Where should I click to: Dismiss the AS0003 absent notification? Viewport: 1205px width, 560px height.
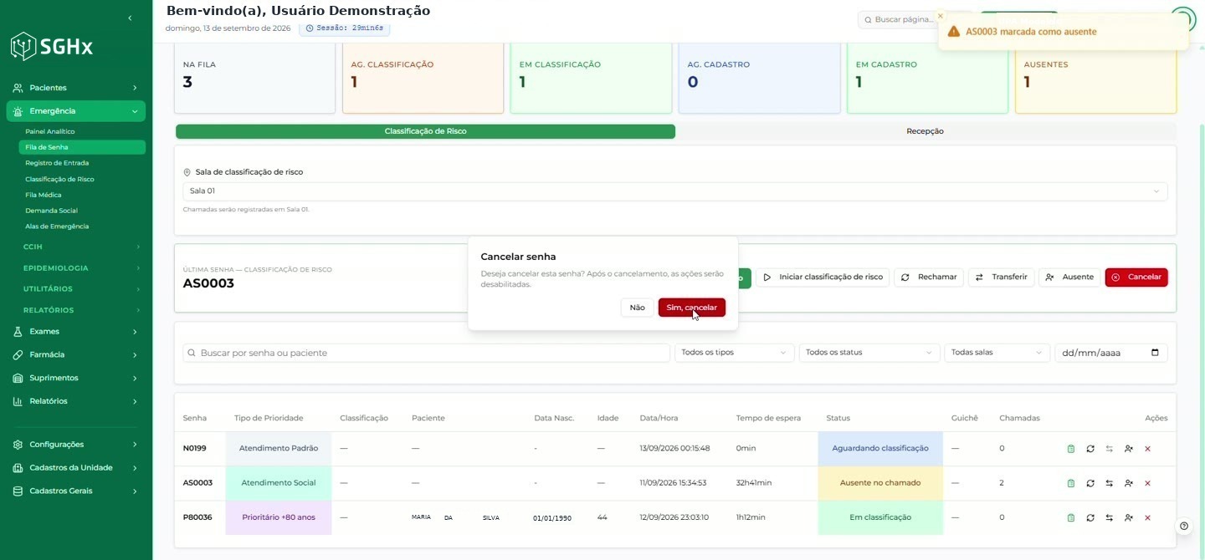tap(941, 16)
